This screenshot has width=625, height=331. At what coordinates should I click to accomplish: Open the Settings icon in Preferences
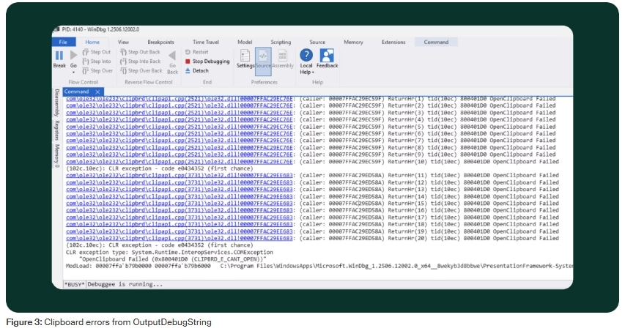(245, 56)
